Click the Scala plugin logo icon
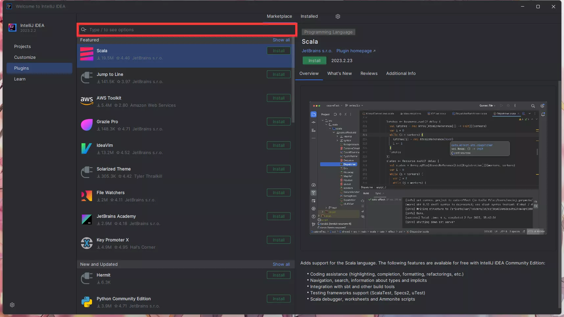 [87, 54]
